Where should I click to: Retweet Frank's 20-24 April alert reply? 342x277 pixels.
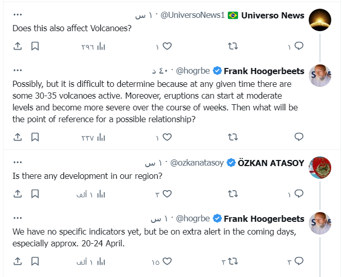click(233, 262)
